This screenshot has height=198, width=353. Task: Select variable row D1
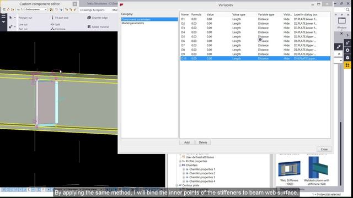255,19
